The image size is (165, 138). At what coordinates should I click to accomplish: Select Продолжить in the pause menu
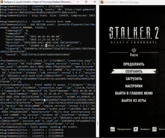[x=134, y=64]
